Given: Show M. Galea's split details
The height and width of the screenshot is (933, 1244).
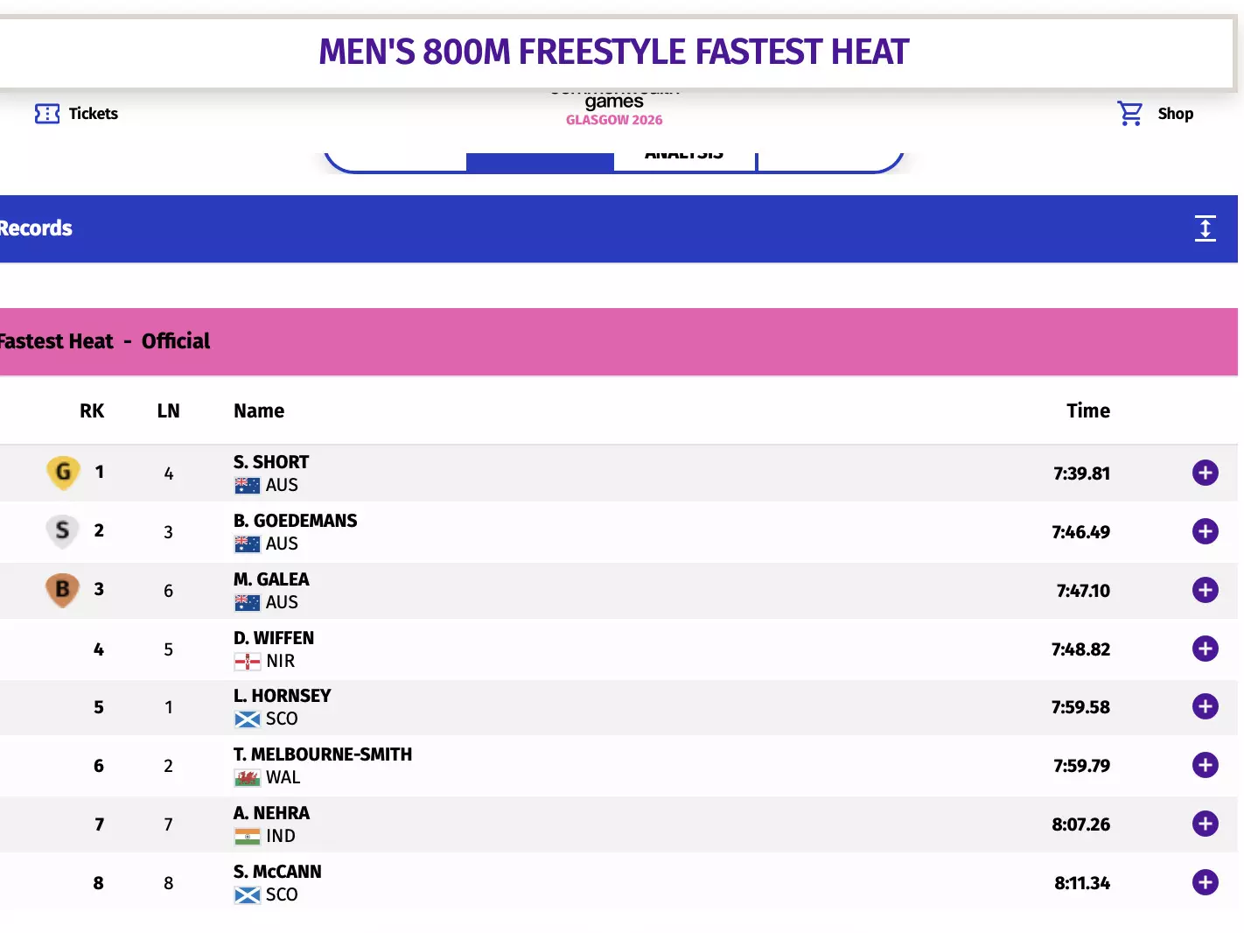Looking at the screenshot, I should tap(1205, 590).
